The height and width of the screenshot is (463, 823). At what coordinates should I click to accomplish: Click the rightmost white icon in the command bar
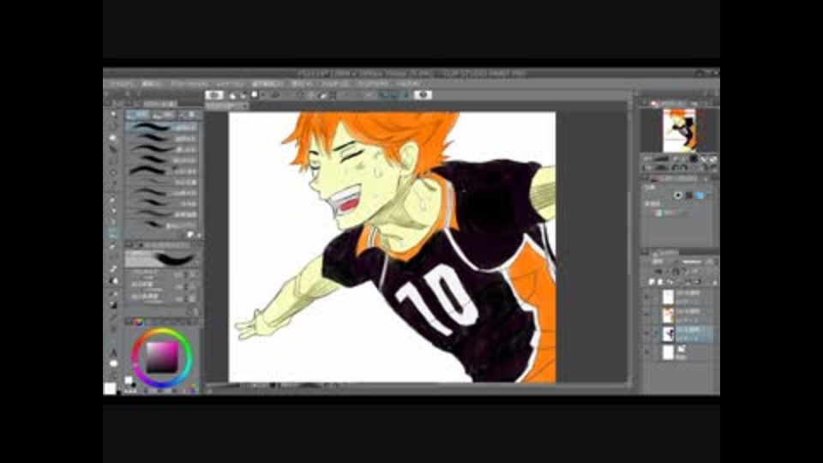point(423,95)
